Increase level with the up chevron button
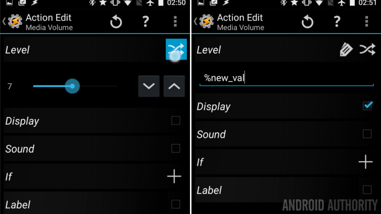The height and width of the screenshot is (214, 381). [x=174, y=86]
